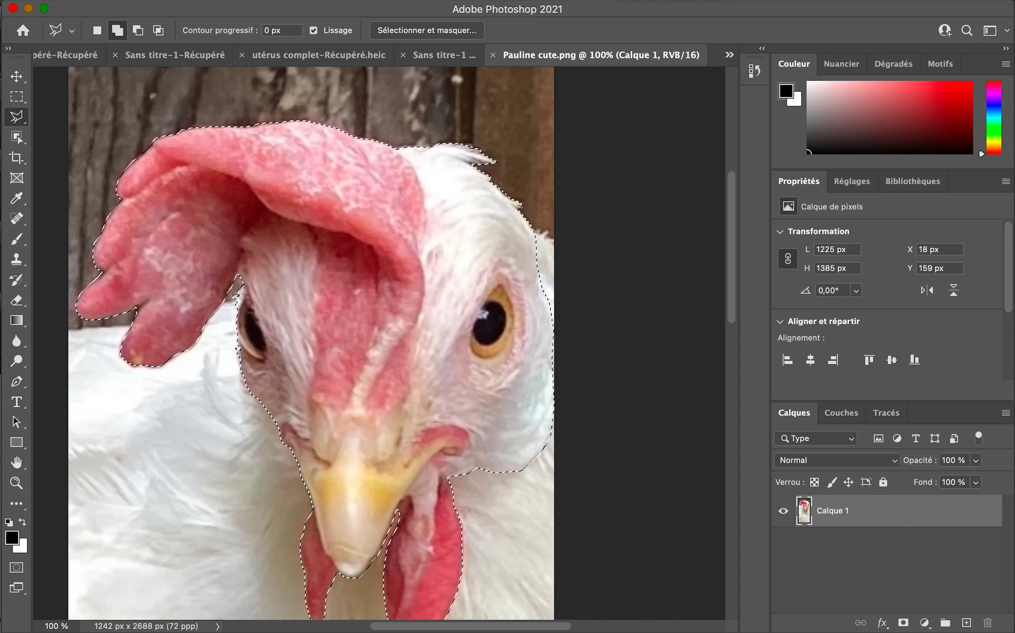Open the Normal blend mode dropdown
This screenshot has width=1015, height=633.
pyautogui.click(x=836, y=460)
